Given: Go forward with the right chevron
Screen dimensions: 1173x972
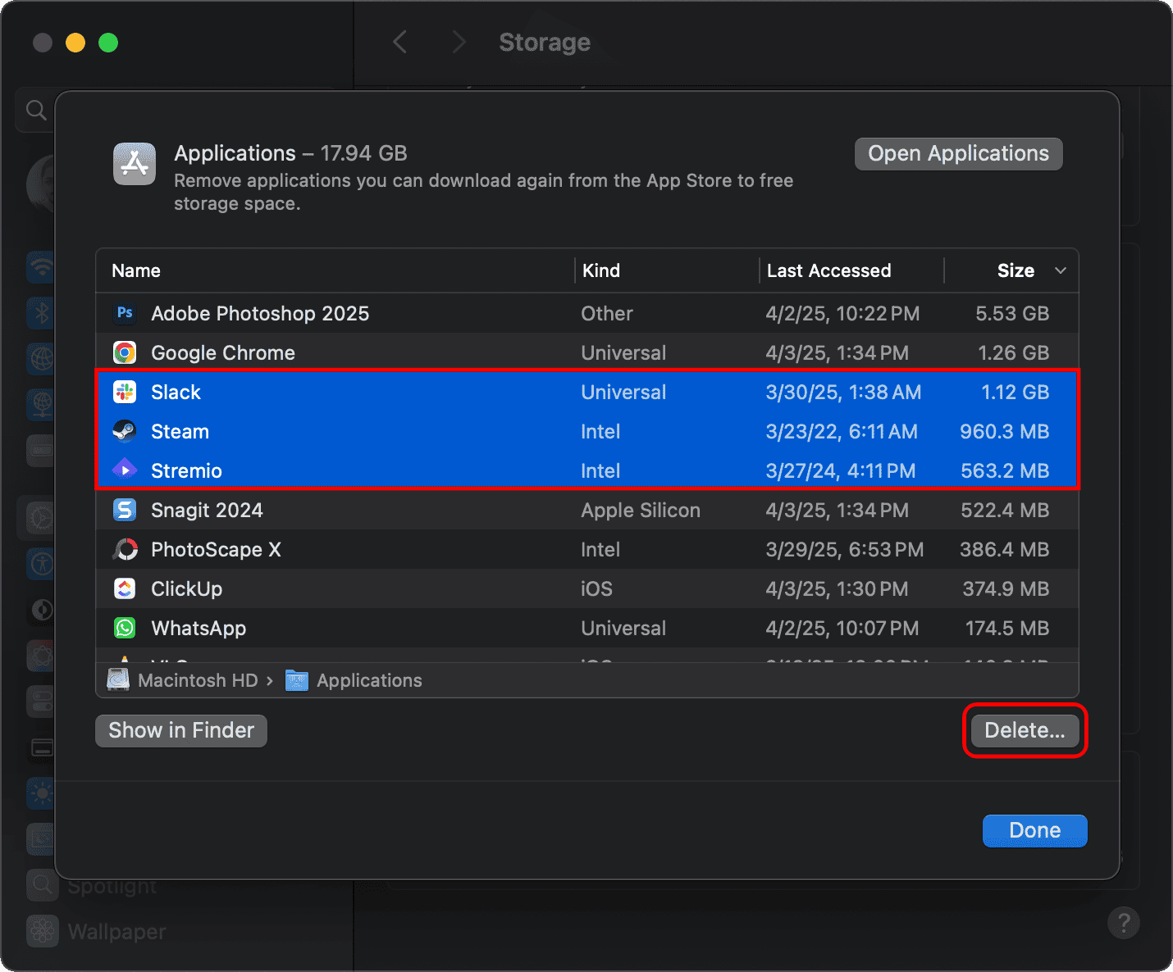Looking at the screenshot, I should click(x=459, y=42).
